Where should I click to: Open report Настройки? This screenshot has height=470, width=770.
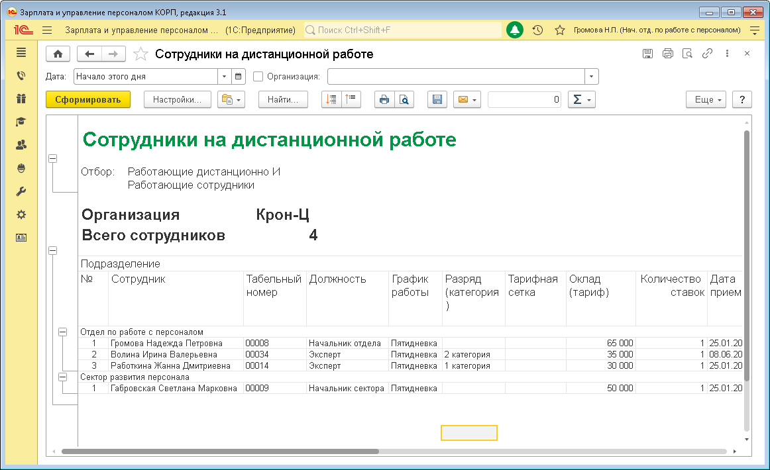[x=177, y=99]
